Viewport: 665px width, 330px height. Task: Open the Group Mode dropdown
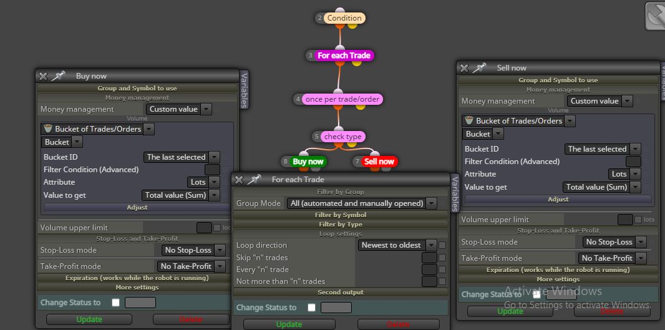[x=362, y=203]
